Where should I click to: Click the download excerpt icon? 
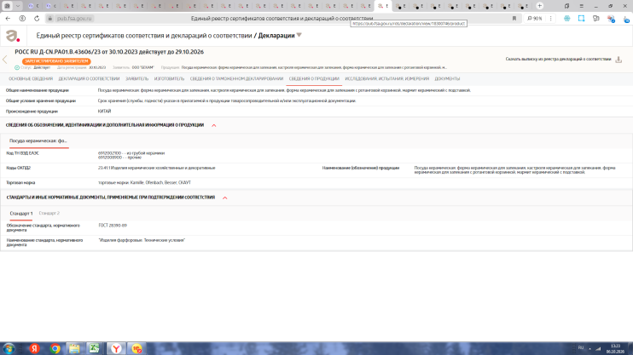[x=618, y=60]
